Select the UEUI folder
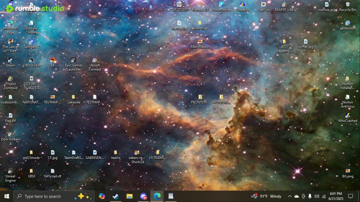The width and height of the screenshot is (360, 202). (x=31, y=173)
